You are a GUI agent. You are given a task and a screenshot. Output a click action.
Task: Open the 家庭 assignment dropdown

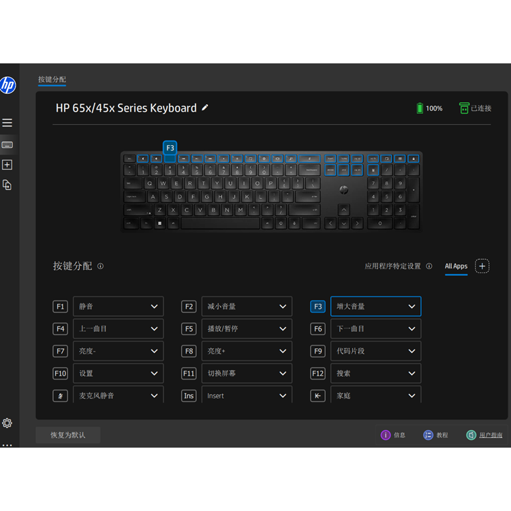375,394
